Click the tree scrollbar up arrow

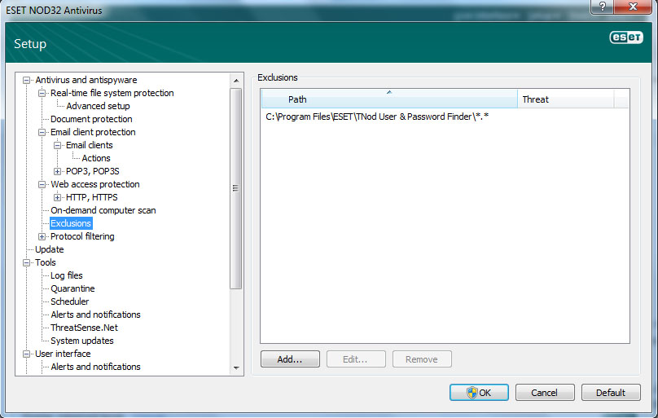pos(236,81)
